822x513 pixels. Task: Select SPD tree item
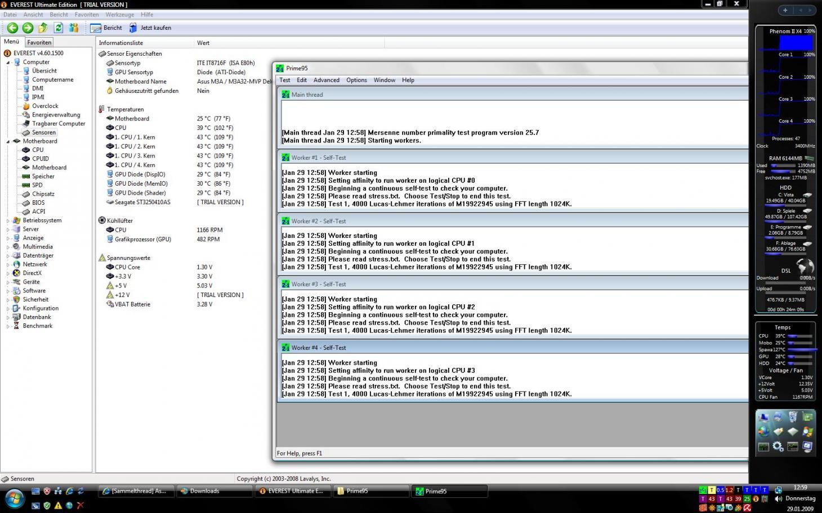(x=37, y=185)
